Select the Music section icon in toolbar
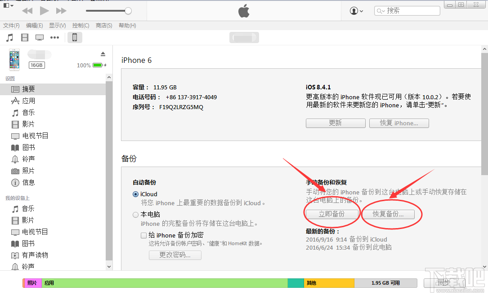The height and width of the screenshot is (295, 488). click(10, 37)
